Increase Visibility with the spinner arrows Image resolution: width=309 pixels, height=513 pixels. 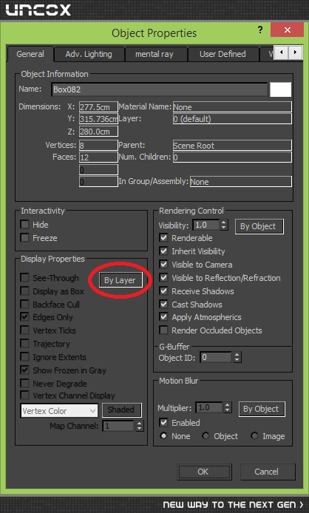point(223,222)
